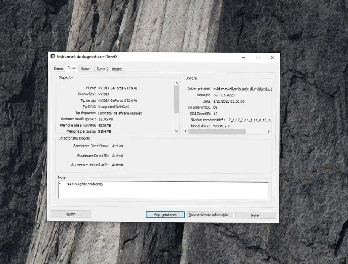This screenshot has width=348, height=264.
Task: Click Accelerare textură AGP Activat value
Action: [118, 165]
